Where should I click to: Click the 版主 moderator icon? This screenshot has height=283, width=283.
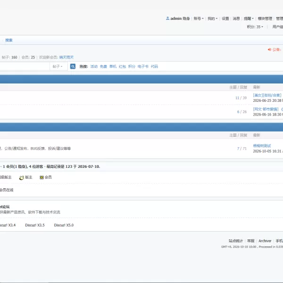click(22, 178)
